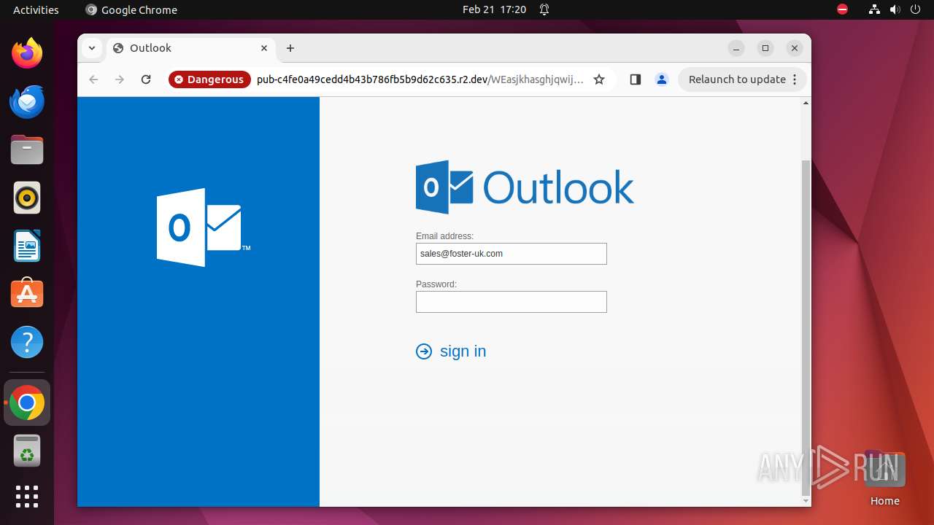Open the Help icon in the dock
The height and width of the screenshot is (525, 934).
[x=27, y=342]
